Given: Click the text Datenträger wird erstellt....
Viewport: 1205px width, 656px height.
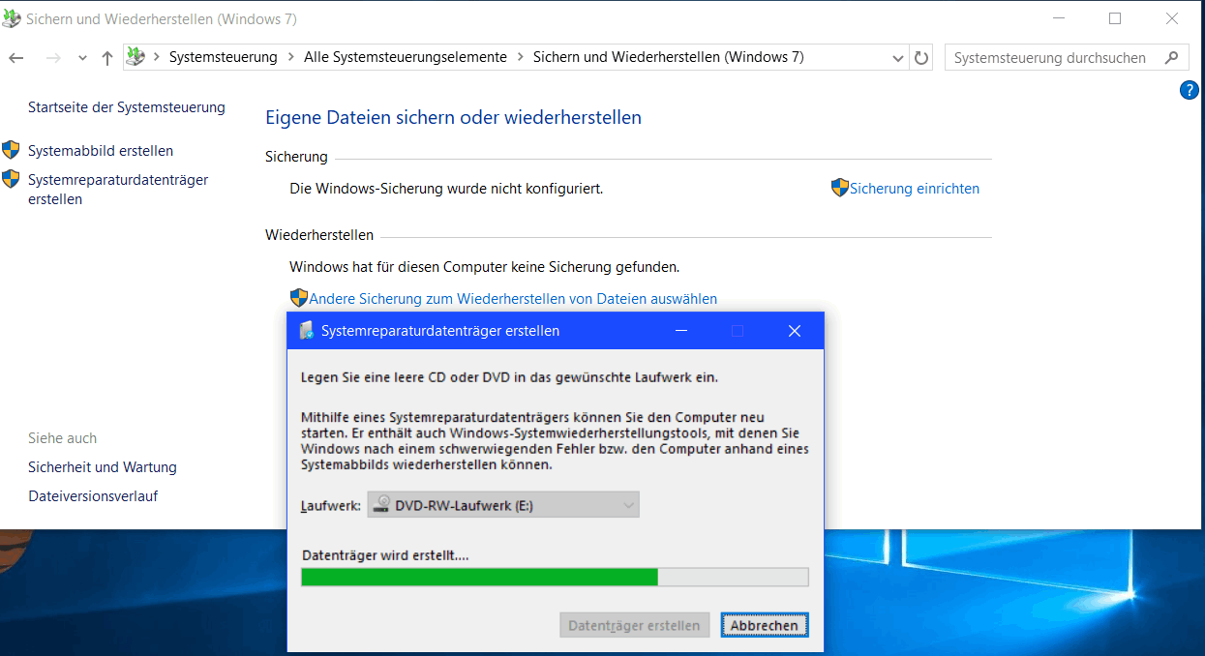Looking at the screenshot, I should click(385, 555).
